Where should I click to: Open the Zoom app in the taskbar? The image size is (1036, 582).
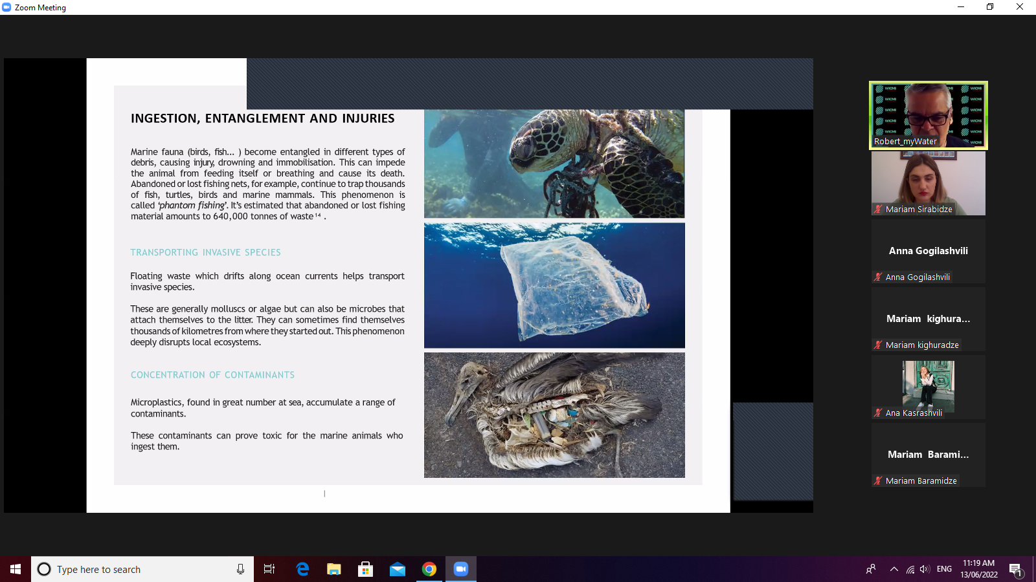point(460,569)
